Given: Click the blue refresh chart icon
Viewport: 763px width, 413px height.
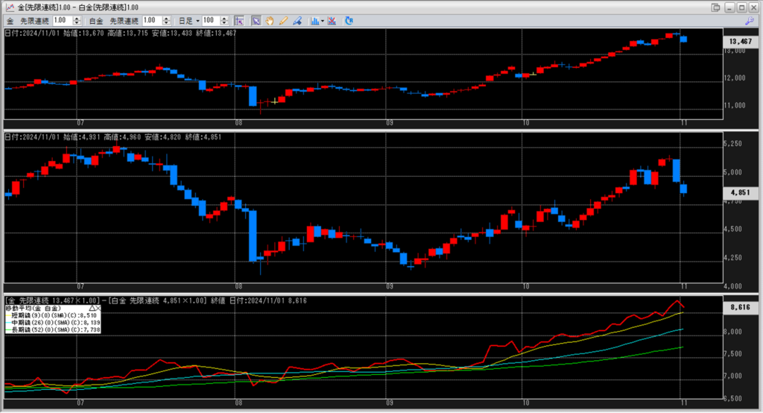Looking at the screenshot, I should pyautogui.click(x=349, y=21).
